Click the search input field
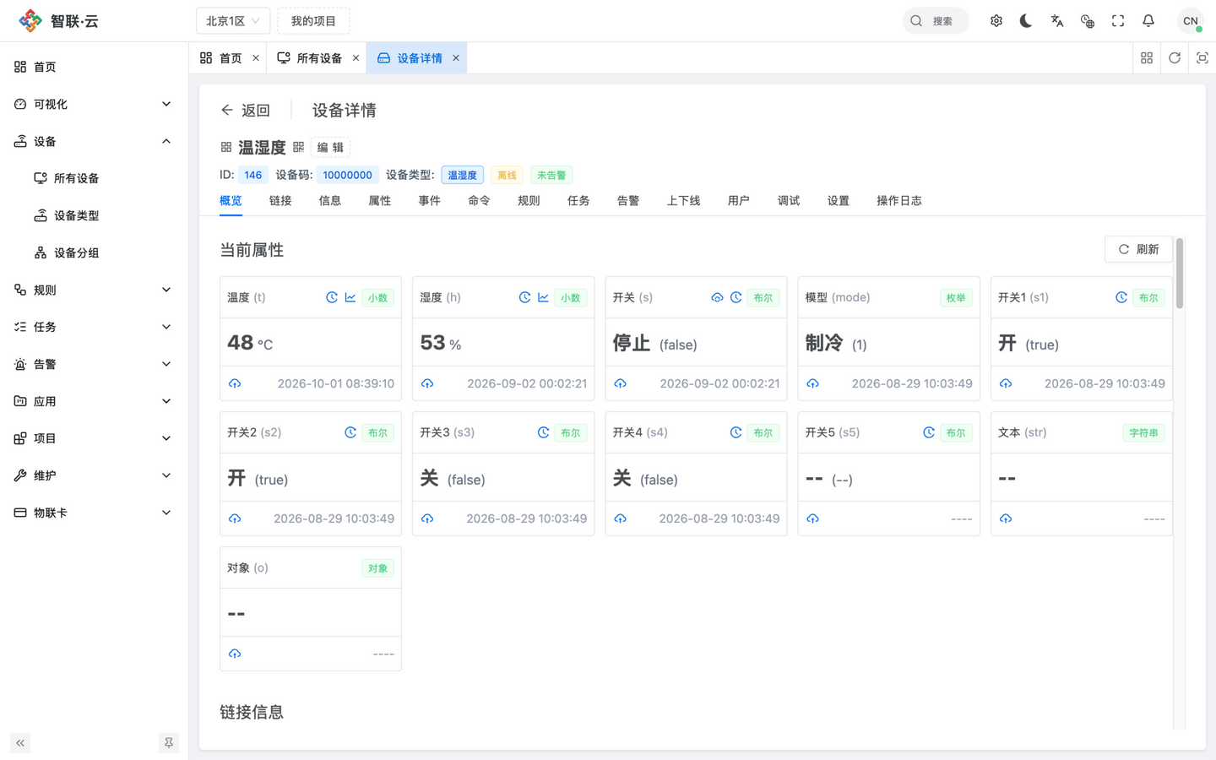 936,21
